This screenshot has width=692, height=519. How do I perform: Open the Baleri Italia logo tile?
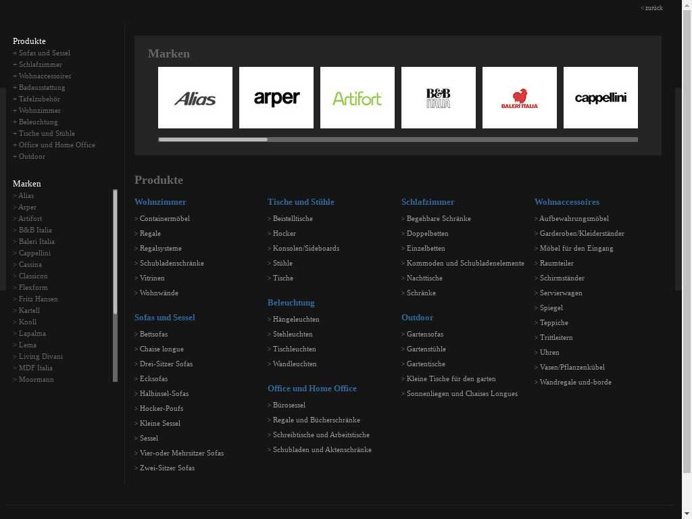pos(520,97)
